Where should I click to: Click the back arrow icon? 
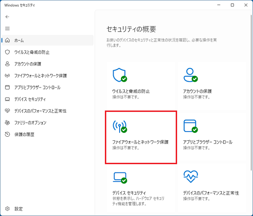7,17
